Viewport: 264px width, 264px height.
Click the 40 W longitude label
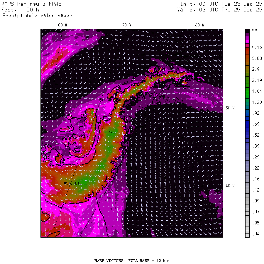(x=230, y=186)
